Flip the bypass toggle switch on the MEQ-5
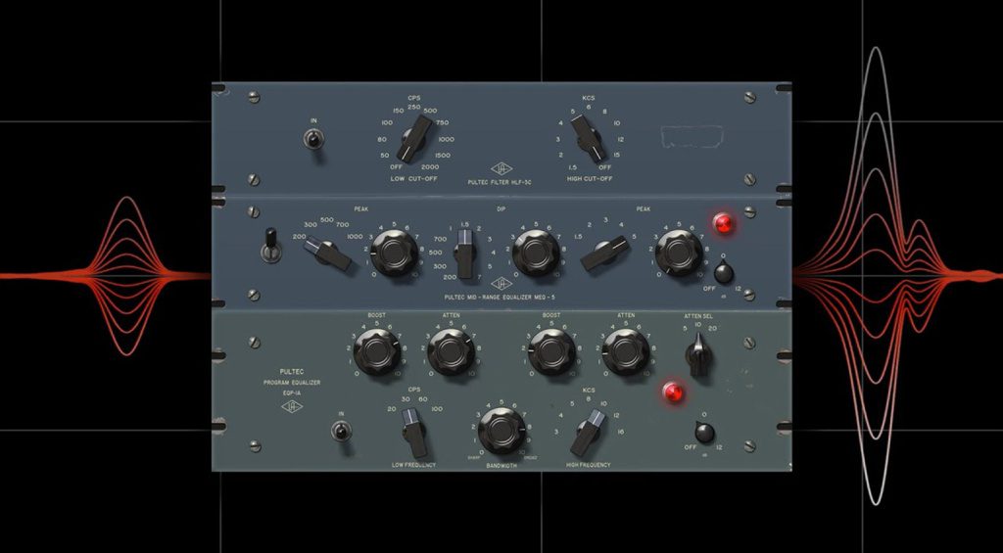 click(270, 246)
